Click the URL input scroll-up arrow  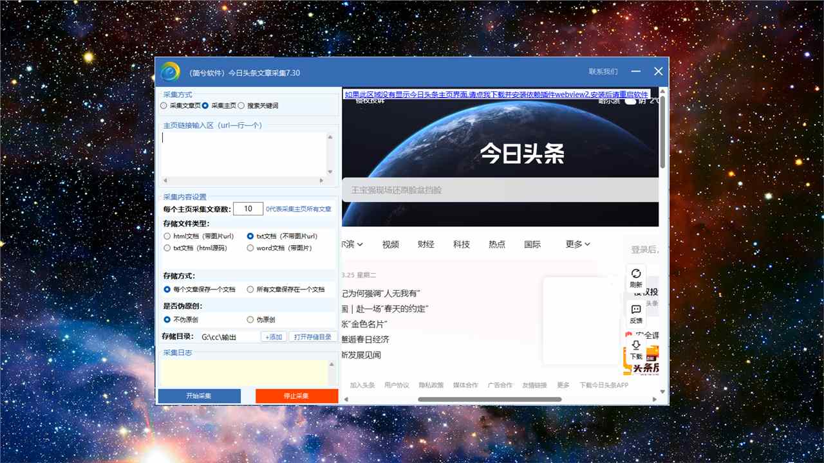331,137
